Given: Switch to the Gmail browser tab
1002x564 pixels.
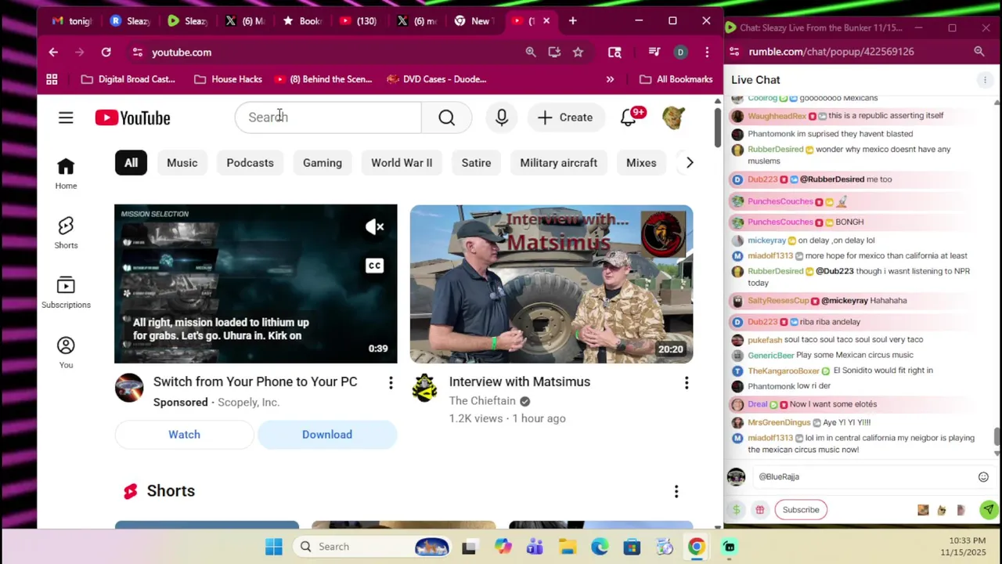Looking at the screenshot, I should pos(71,21).
